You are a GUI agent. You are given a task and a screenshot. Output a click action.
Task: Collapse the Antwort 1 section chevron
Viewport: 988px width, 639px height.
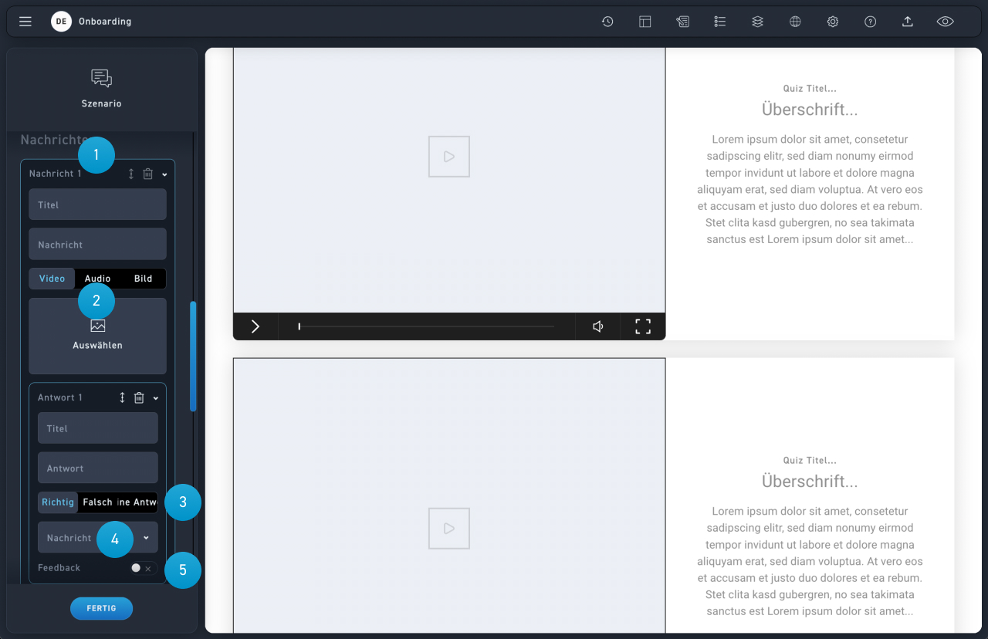coord(156,398)
